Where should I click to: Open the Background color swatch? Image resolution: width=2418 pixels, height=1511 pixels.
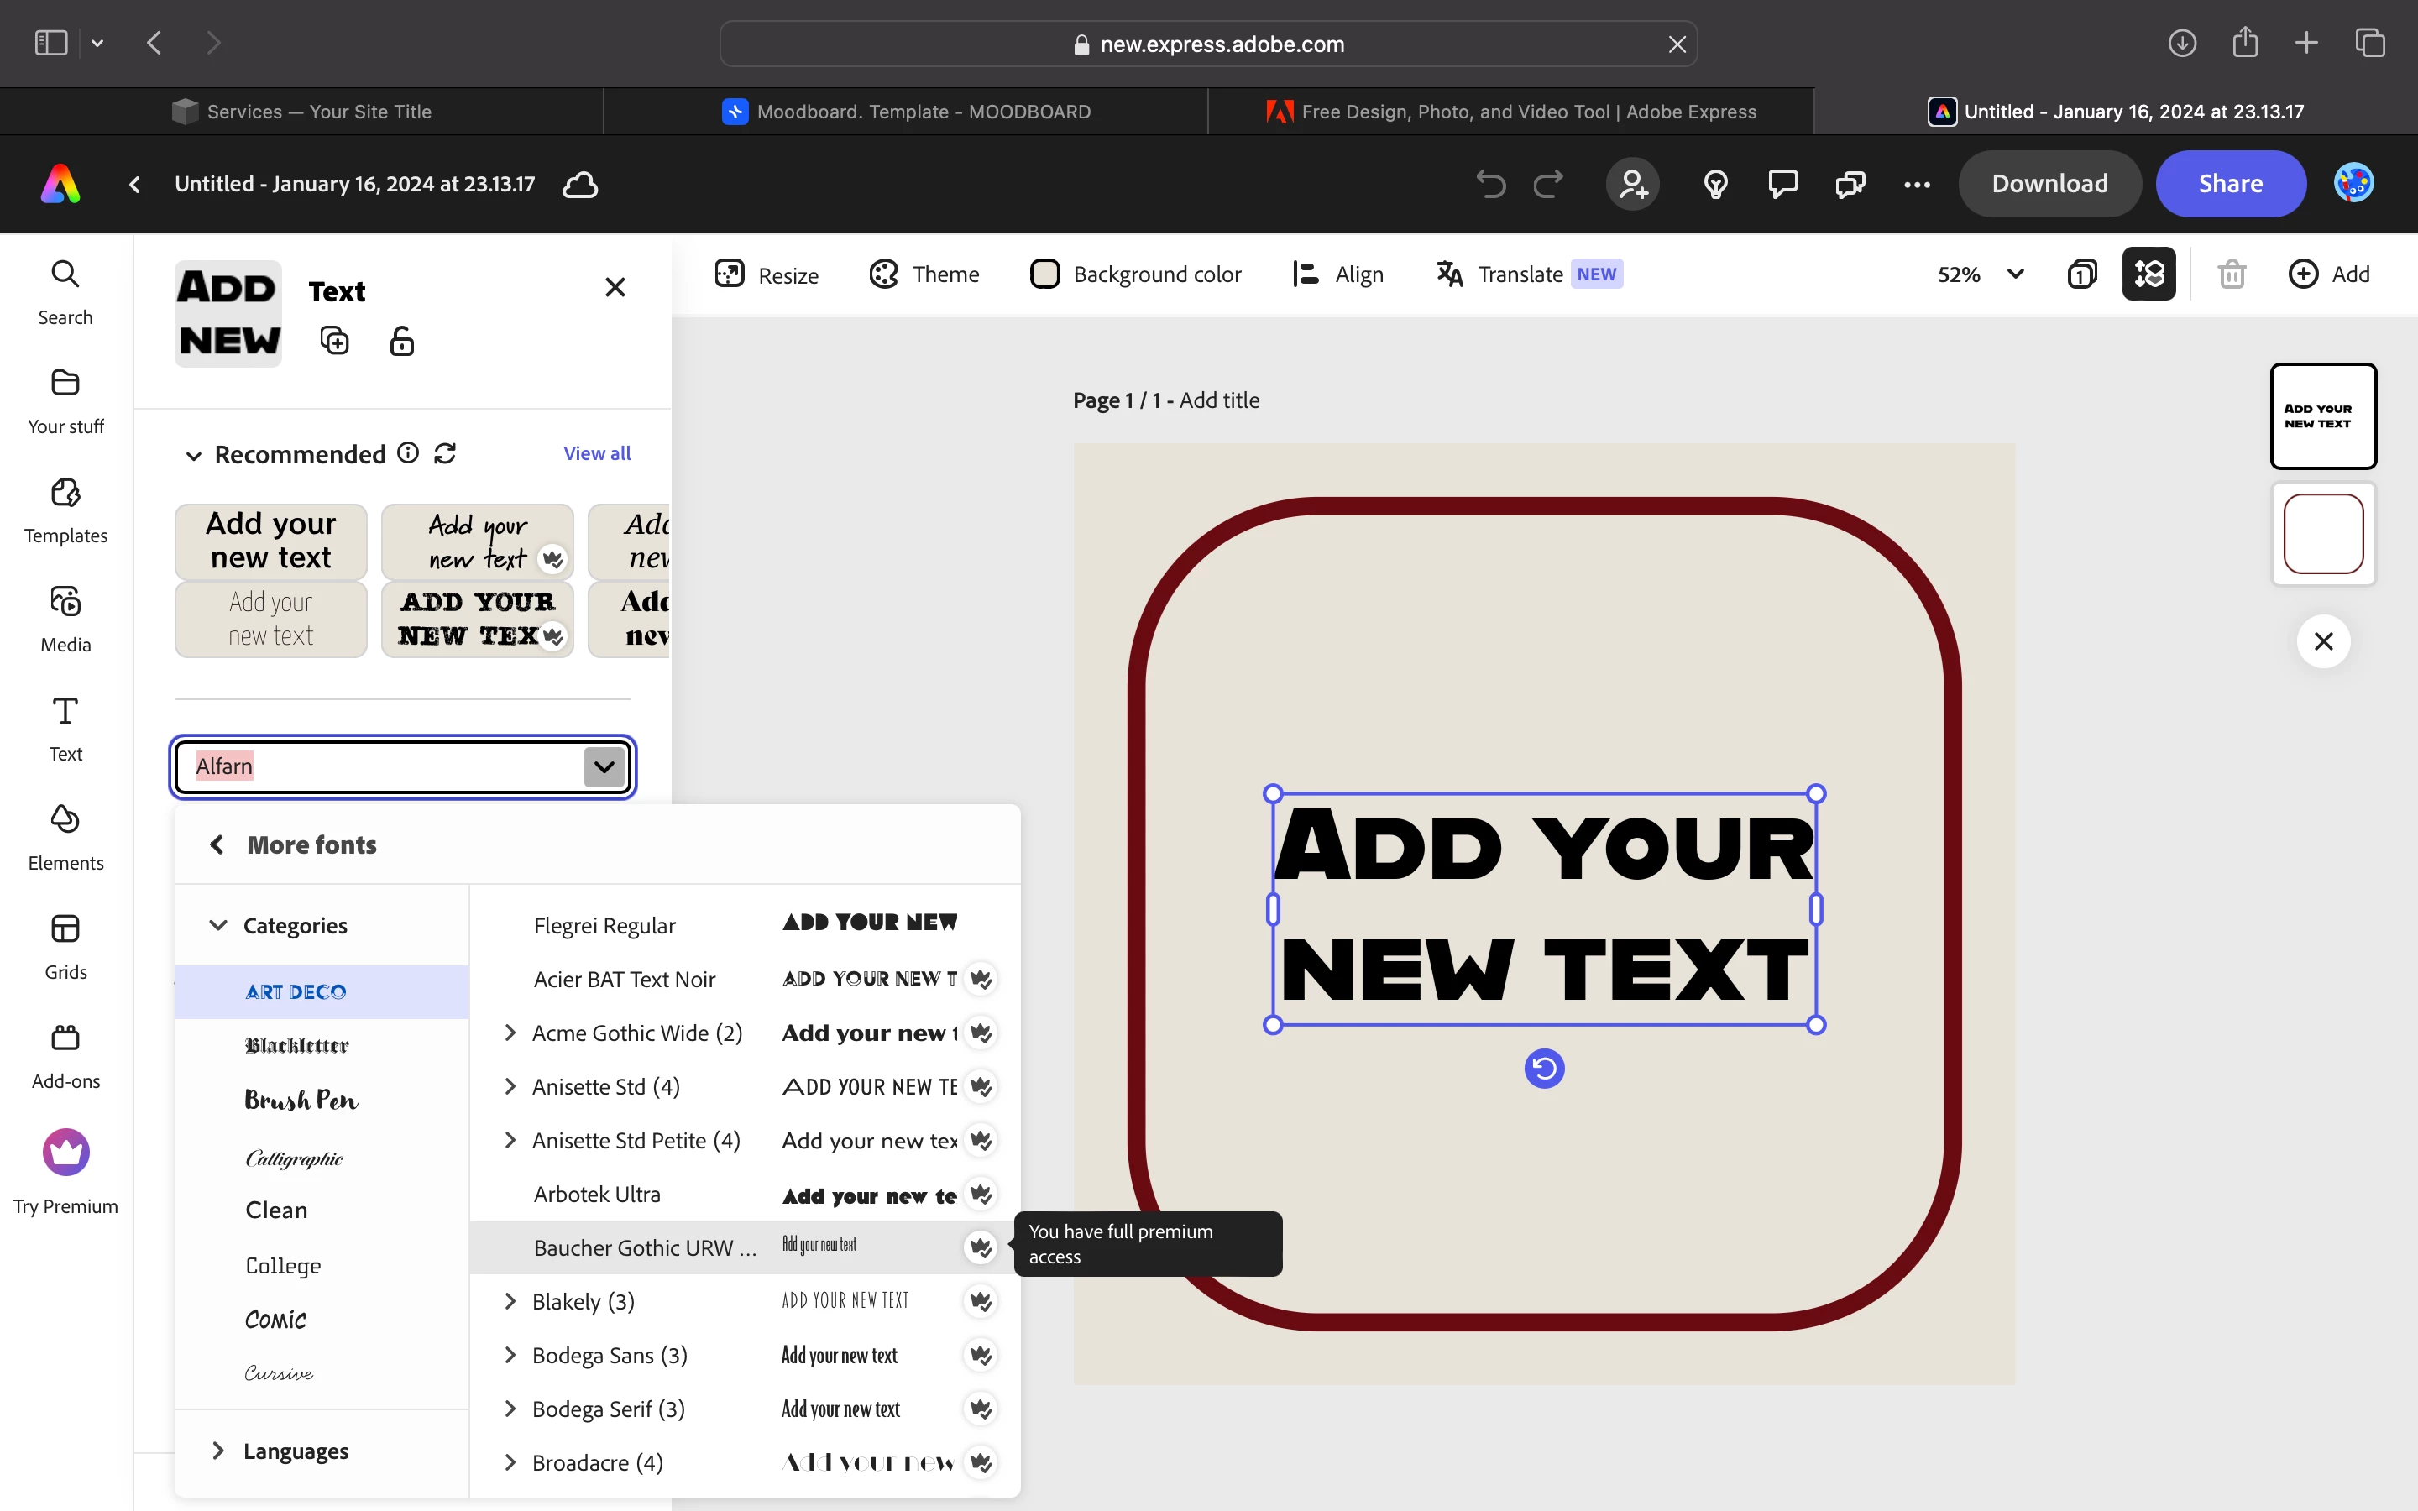pos(1045,274)
